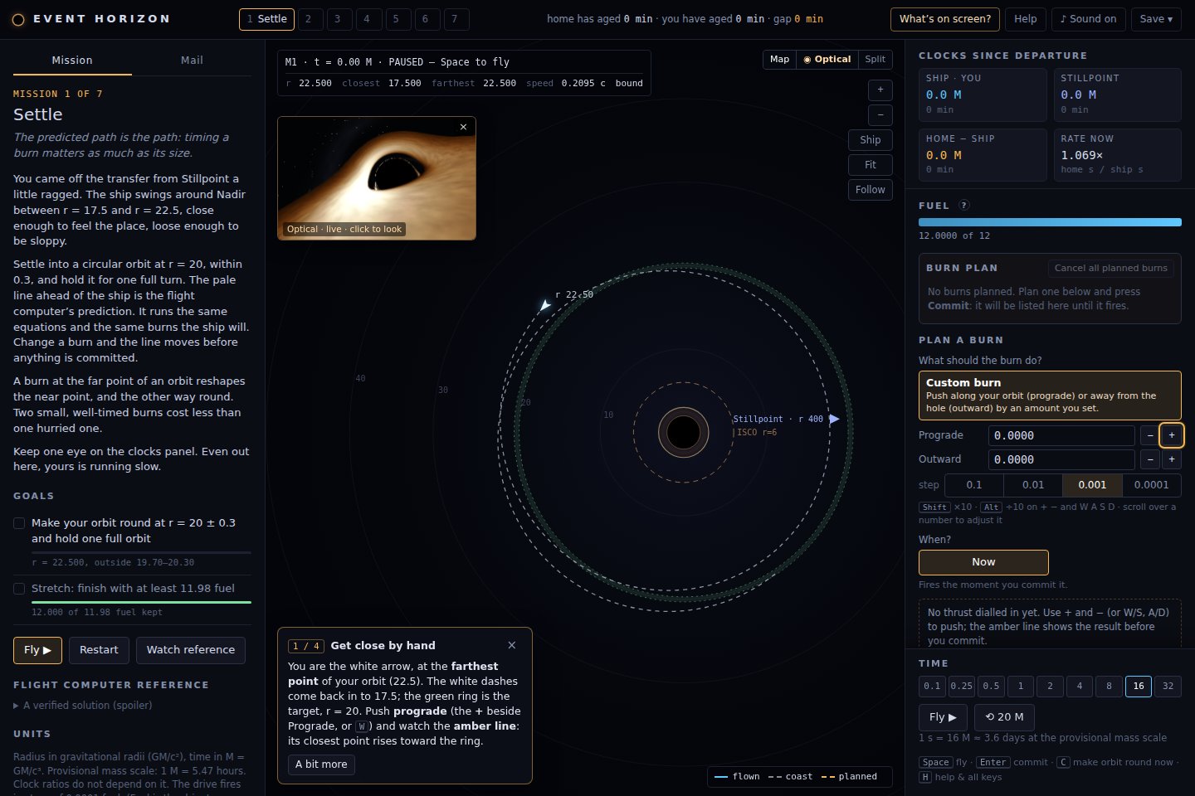Switch the view to Map
The image size is (1195, 796).
pos(779,60)
